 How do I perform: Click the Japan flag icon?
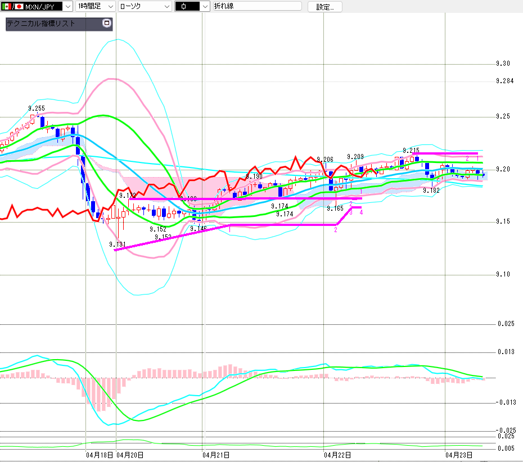tap(20, 7)
